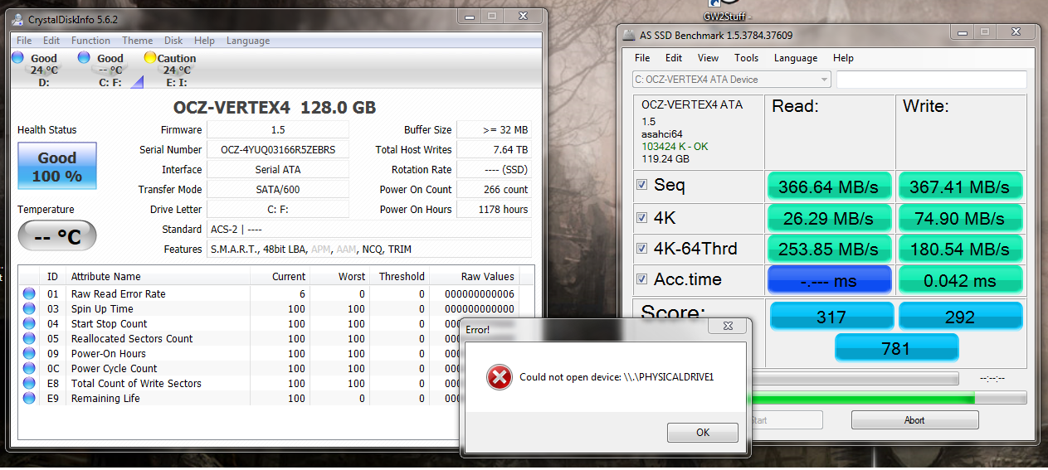
Task: Click status orb for Reallocated Sectors Count
Action: click(x=29, y=338)
